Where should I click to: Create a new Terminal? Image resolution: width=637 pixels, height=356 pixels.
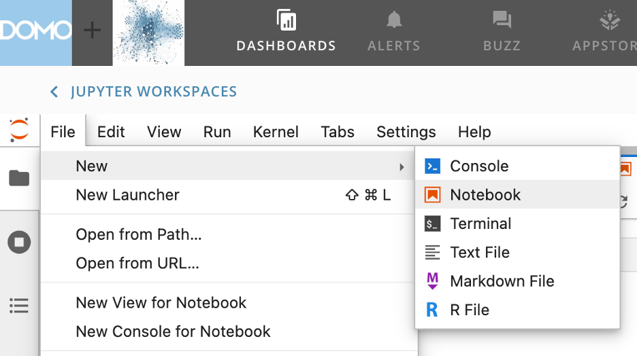point(517,224)
